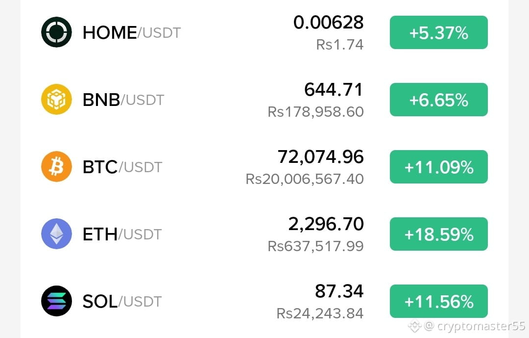Click the BNB yellow coin icon
The width and height of the screenshot is (529, 338).
(56, 100)
